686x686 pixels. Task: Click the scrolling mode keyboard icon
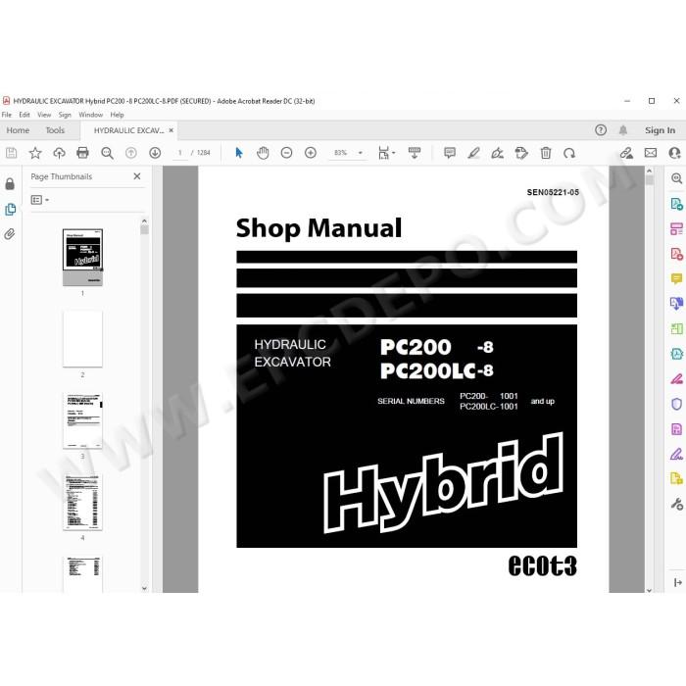point(415,153)
